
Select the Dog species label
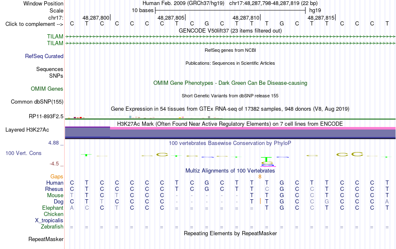(x=58, y=202)
